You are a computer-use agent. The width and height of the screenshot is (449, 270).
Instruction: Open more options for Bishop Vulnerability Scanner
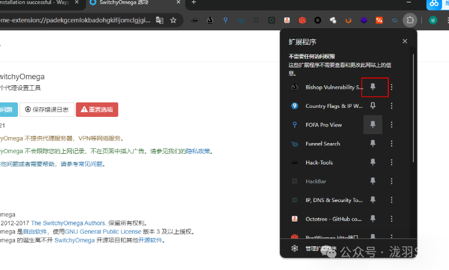(x=391, y=87)
